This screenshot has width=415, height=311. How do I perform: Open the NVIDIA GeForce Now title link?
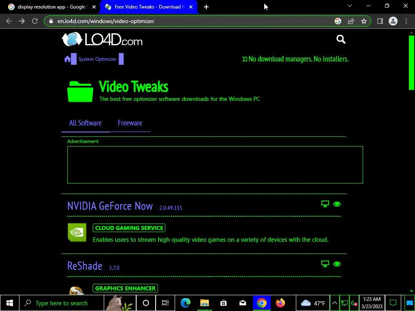110,206
